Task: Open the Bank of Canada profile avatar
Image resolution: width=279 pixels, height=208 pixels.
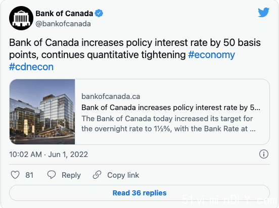Action: click(x=21, y=18)
